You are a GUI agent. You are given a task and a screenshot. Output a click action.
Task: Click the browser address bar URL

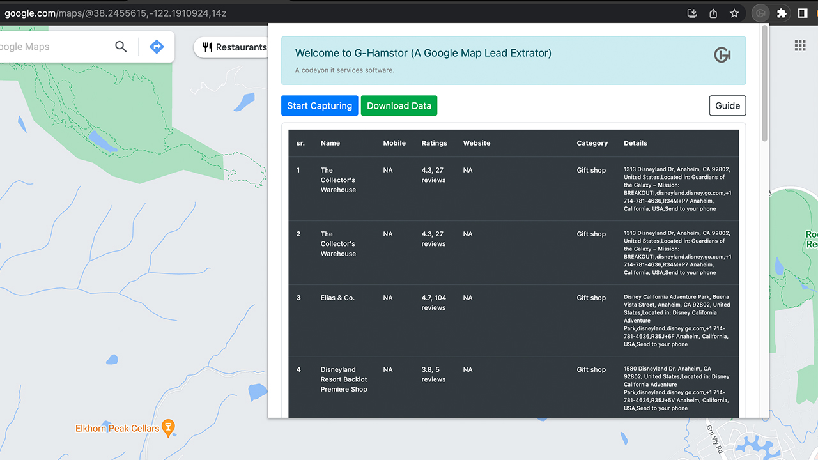(115, 13)
